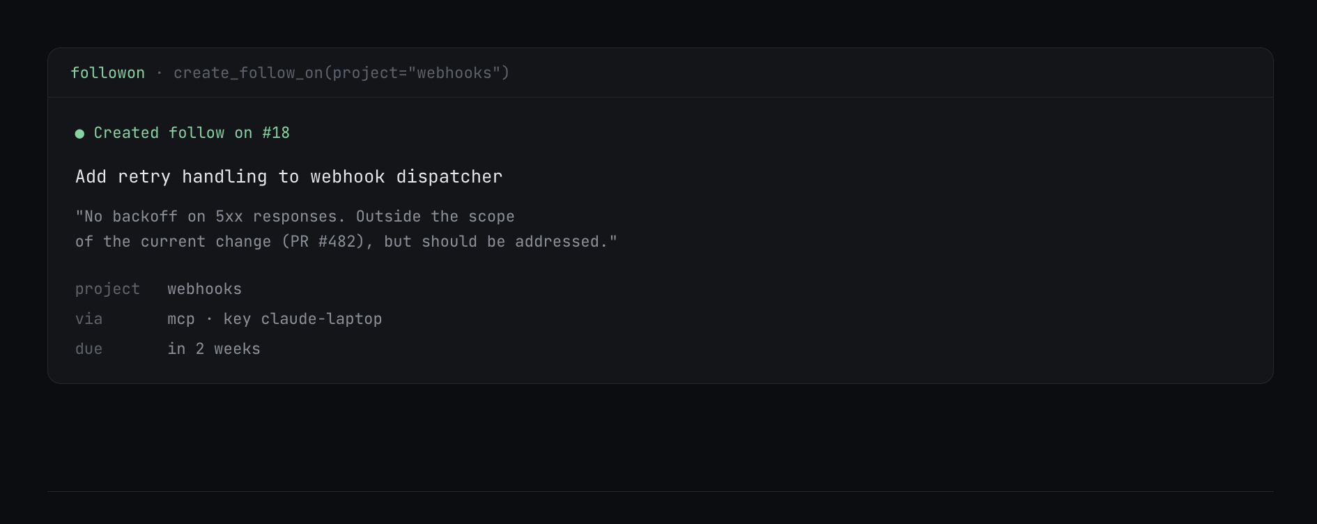Click the separator dot in the card header
Image resolution: width=1317 pixels, height=524 pixels.
(160, 73)
